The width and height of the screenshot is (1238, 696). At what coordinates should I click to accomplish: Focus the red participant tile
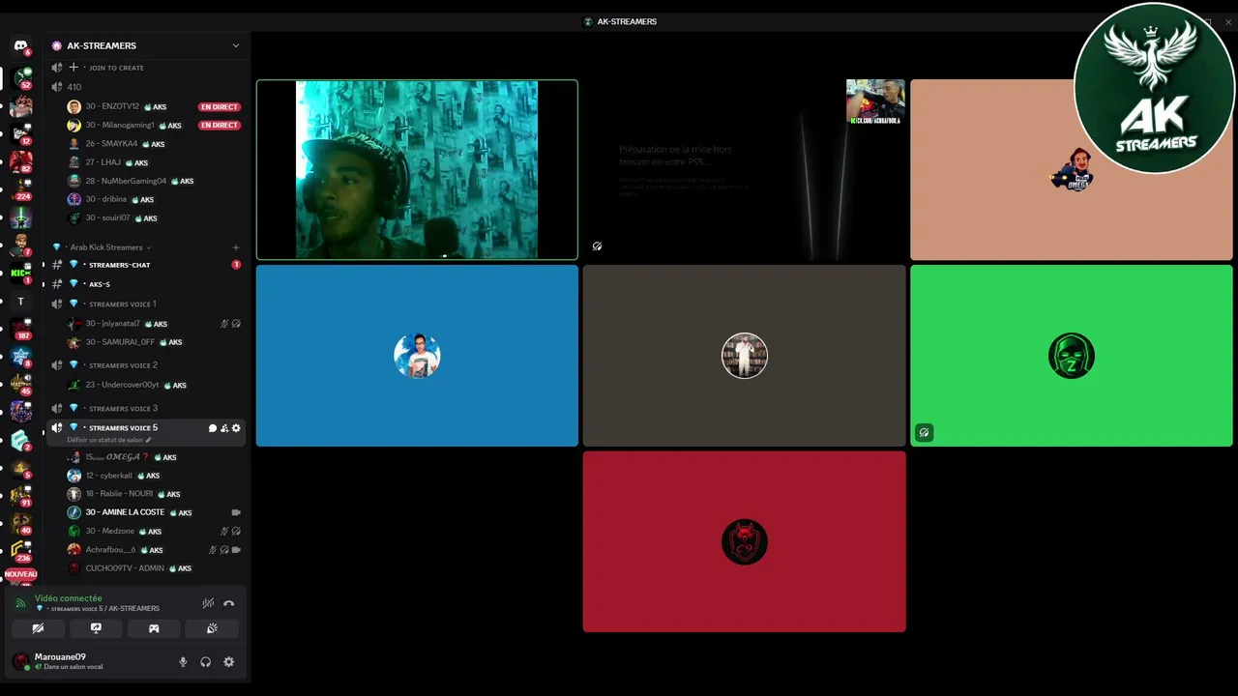(x=744, y=541)
